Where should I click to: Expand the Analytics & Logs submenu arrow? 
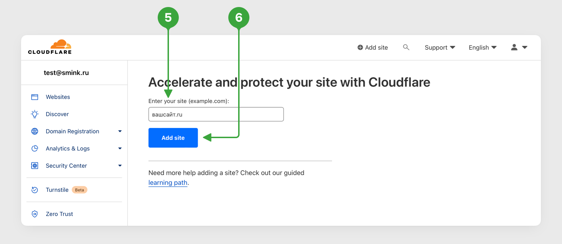[120, 149]
